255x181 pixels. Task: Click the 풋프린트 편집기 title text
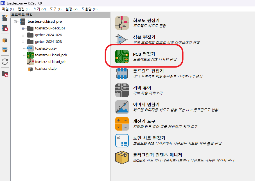148,71
